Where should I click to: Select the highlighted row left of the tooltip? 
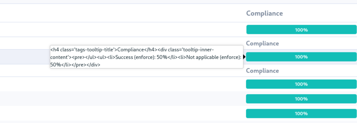point(25,56)
